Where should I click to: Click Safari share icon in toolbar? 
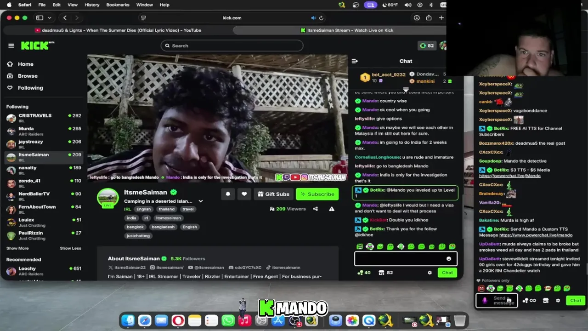429,18
